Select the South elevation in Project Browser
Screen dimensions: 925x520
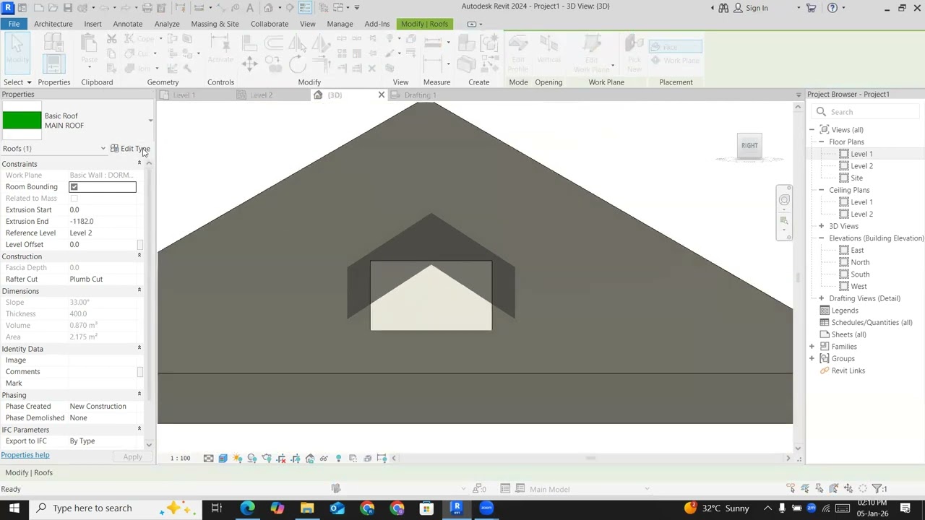point(860,274)
